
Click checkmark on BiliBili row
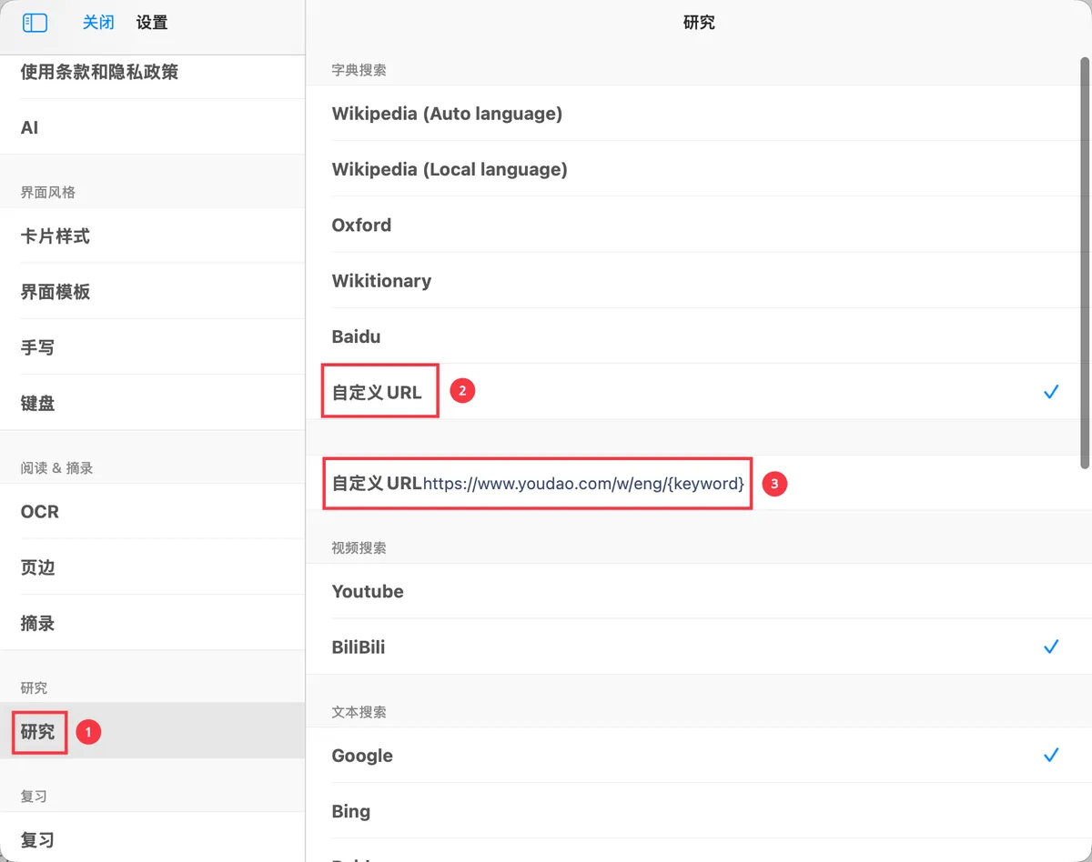click(x=1051, y=646)
